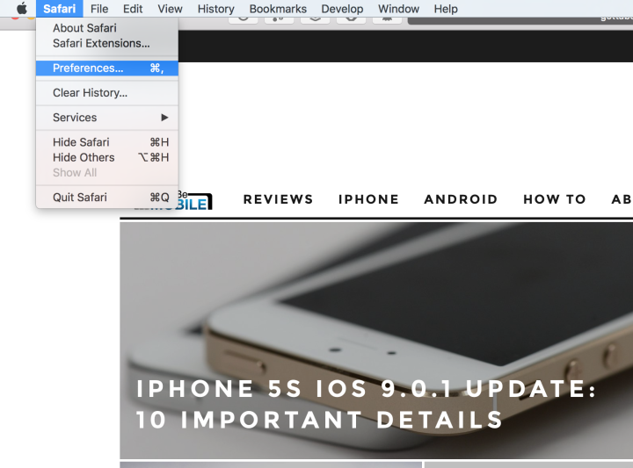Open the Help menu
The height and width of the screenshot is (468, 633).
point(446,9)
